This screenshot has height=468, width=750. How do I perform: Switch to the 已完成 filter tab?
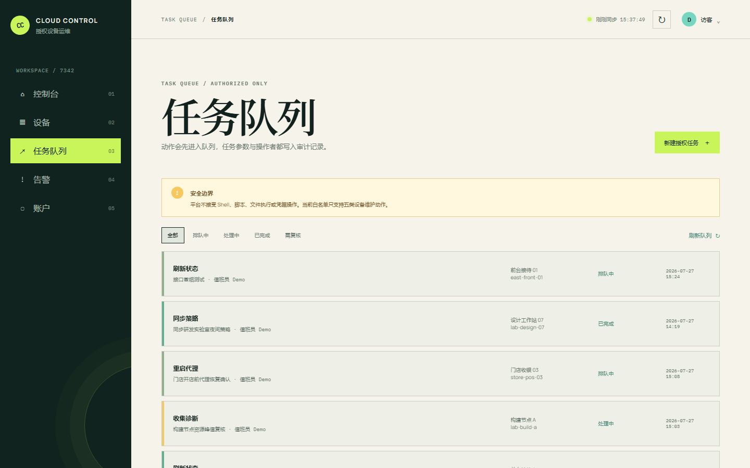coord(262,236)
